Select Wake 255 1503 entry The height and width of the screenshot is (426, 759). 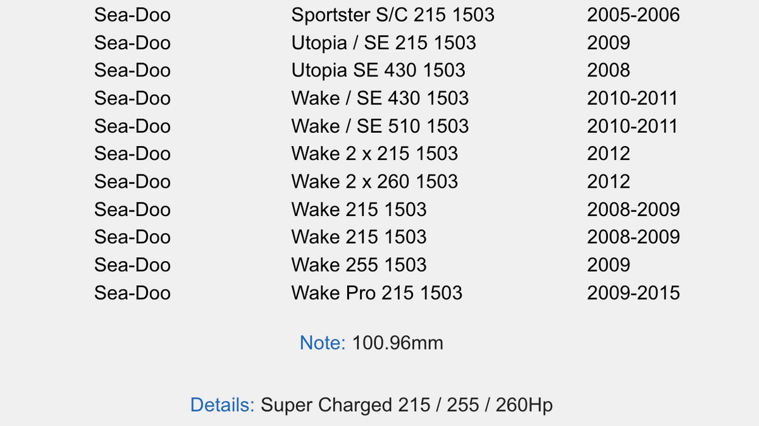(359, 265)
